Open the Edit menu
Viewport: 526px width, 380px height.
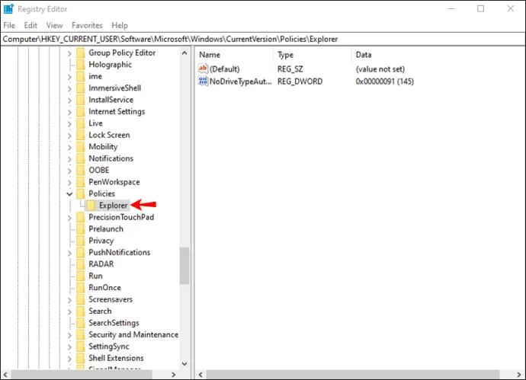coord(30,25)
